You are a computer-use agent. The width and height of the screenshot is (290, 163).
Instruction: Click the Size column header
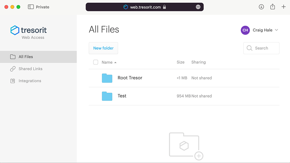[x=181, y=62]
